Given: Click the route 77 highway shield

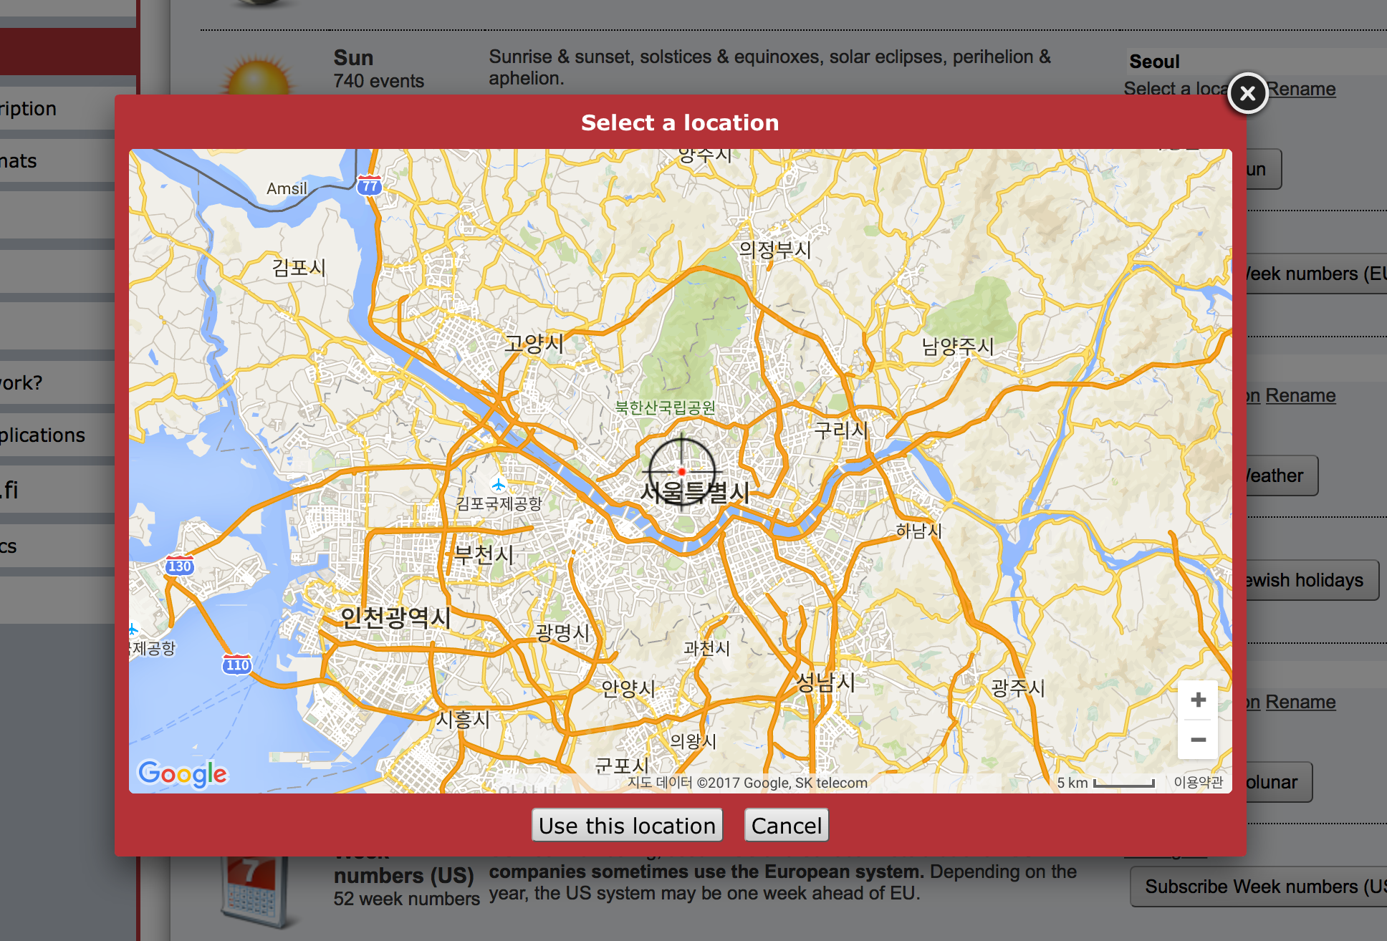Looking at the screenshot, I should [x=370, y=186].
